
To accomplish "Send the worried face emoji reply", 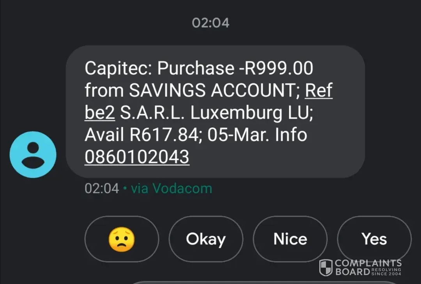I will pos(122,239).
